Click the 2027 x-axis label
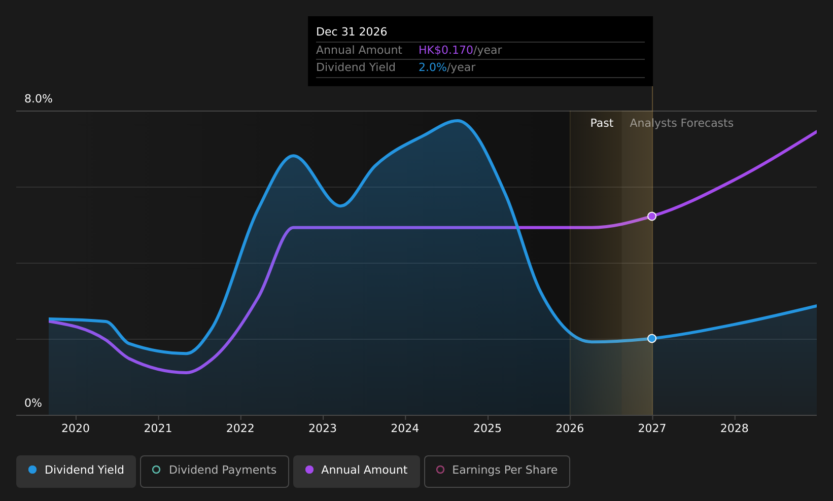The height and width of the screenshot is (501, 833). 652,428
